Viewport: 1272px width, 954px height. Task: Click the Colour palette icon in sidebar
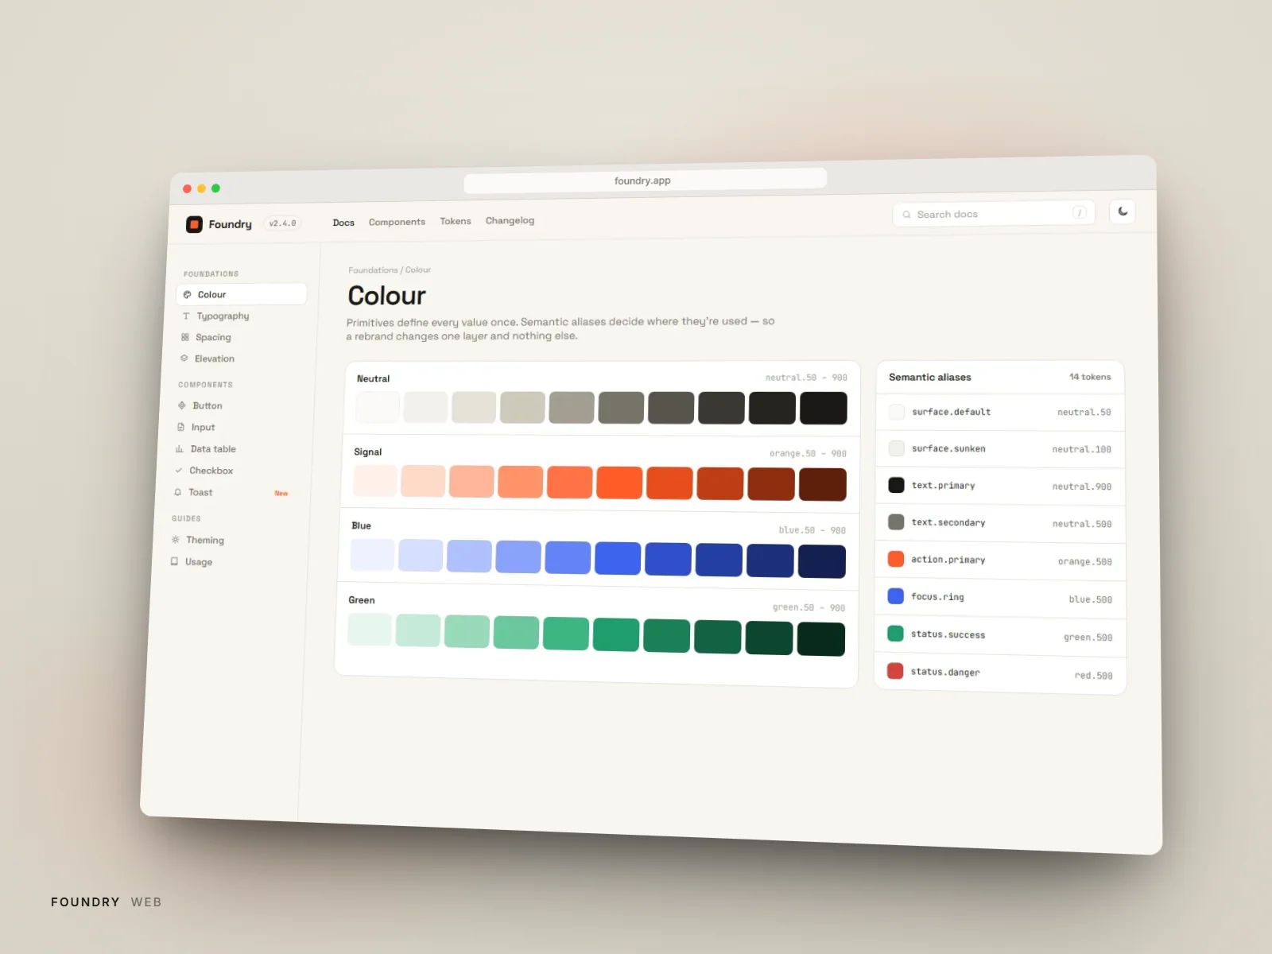pos(188,294)
